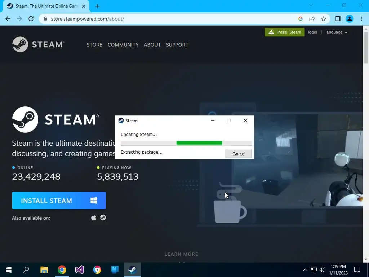Open the Chrome profile avatar
369x277 pixels.
click(x=350, y=19)
